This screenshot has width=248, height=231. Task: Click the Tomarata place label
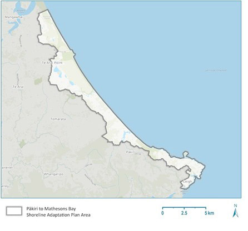point(58,119)
